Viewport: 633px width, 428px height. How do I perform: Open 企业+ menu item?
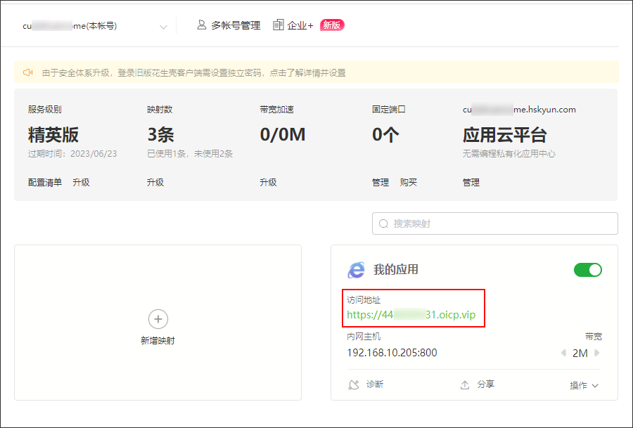[300, 25]
